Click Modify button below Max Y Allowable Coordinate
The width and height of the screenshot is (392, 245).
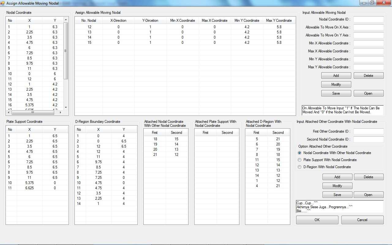click(x=336, y=85)
